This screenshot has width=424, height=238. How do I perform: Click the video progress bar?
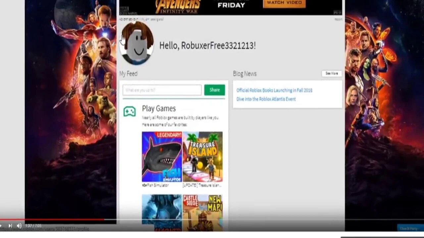[212, 219]
